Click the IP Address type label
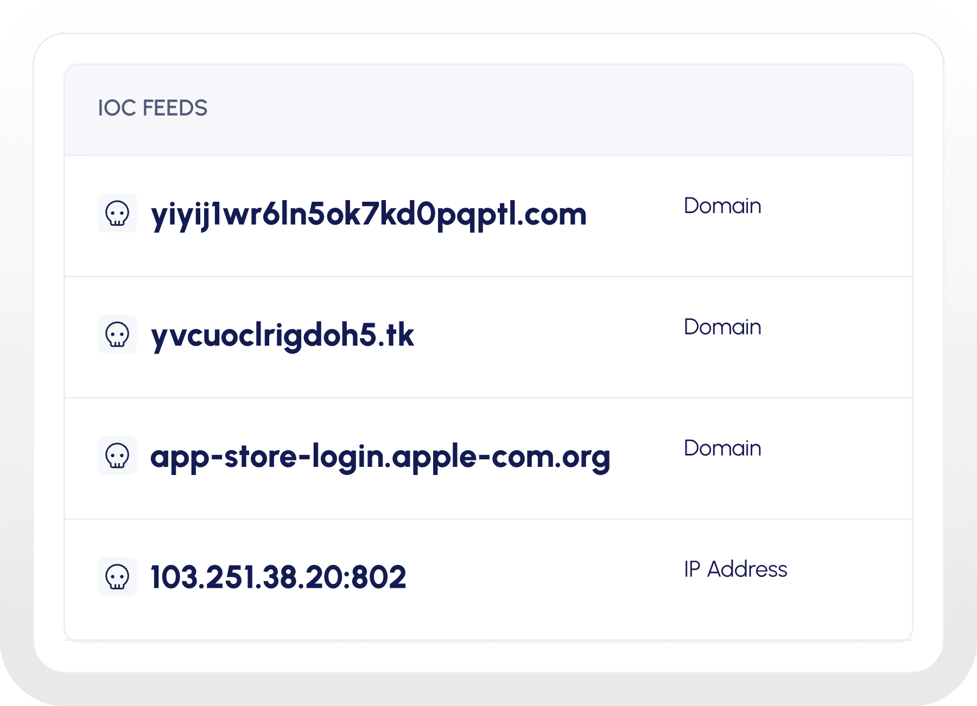The width and height of the screenshot is (977, 706). pos(735,569)
